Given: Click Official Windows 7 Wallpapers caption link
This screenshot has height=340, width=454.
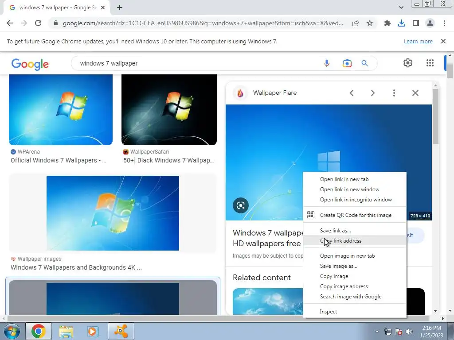Looking at the screenshot, I should (58, 160).
